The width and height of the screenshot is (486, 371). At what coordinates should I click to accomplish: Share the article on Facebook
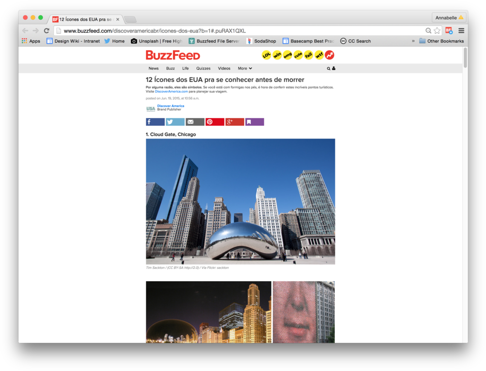pyautogui.click(x=155, y=121)
